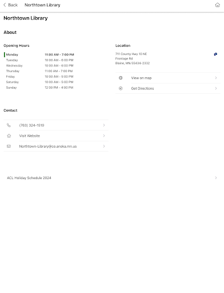Open Get Directions
Viewport: 224px width, 293px height.
point(168,88)
